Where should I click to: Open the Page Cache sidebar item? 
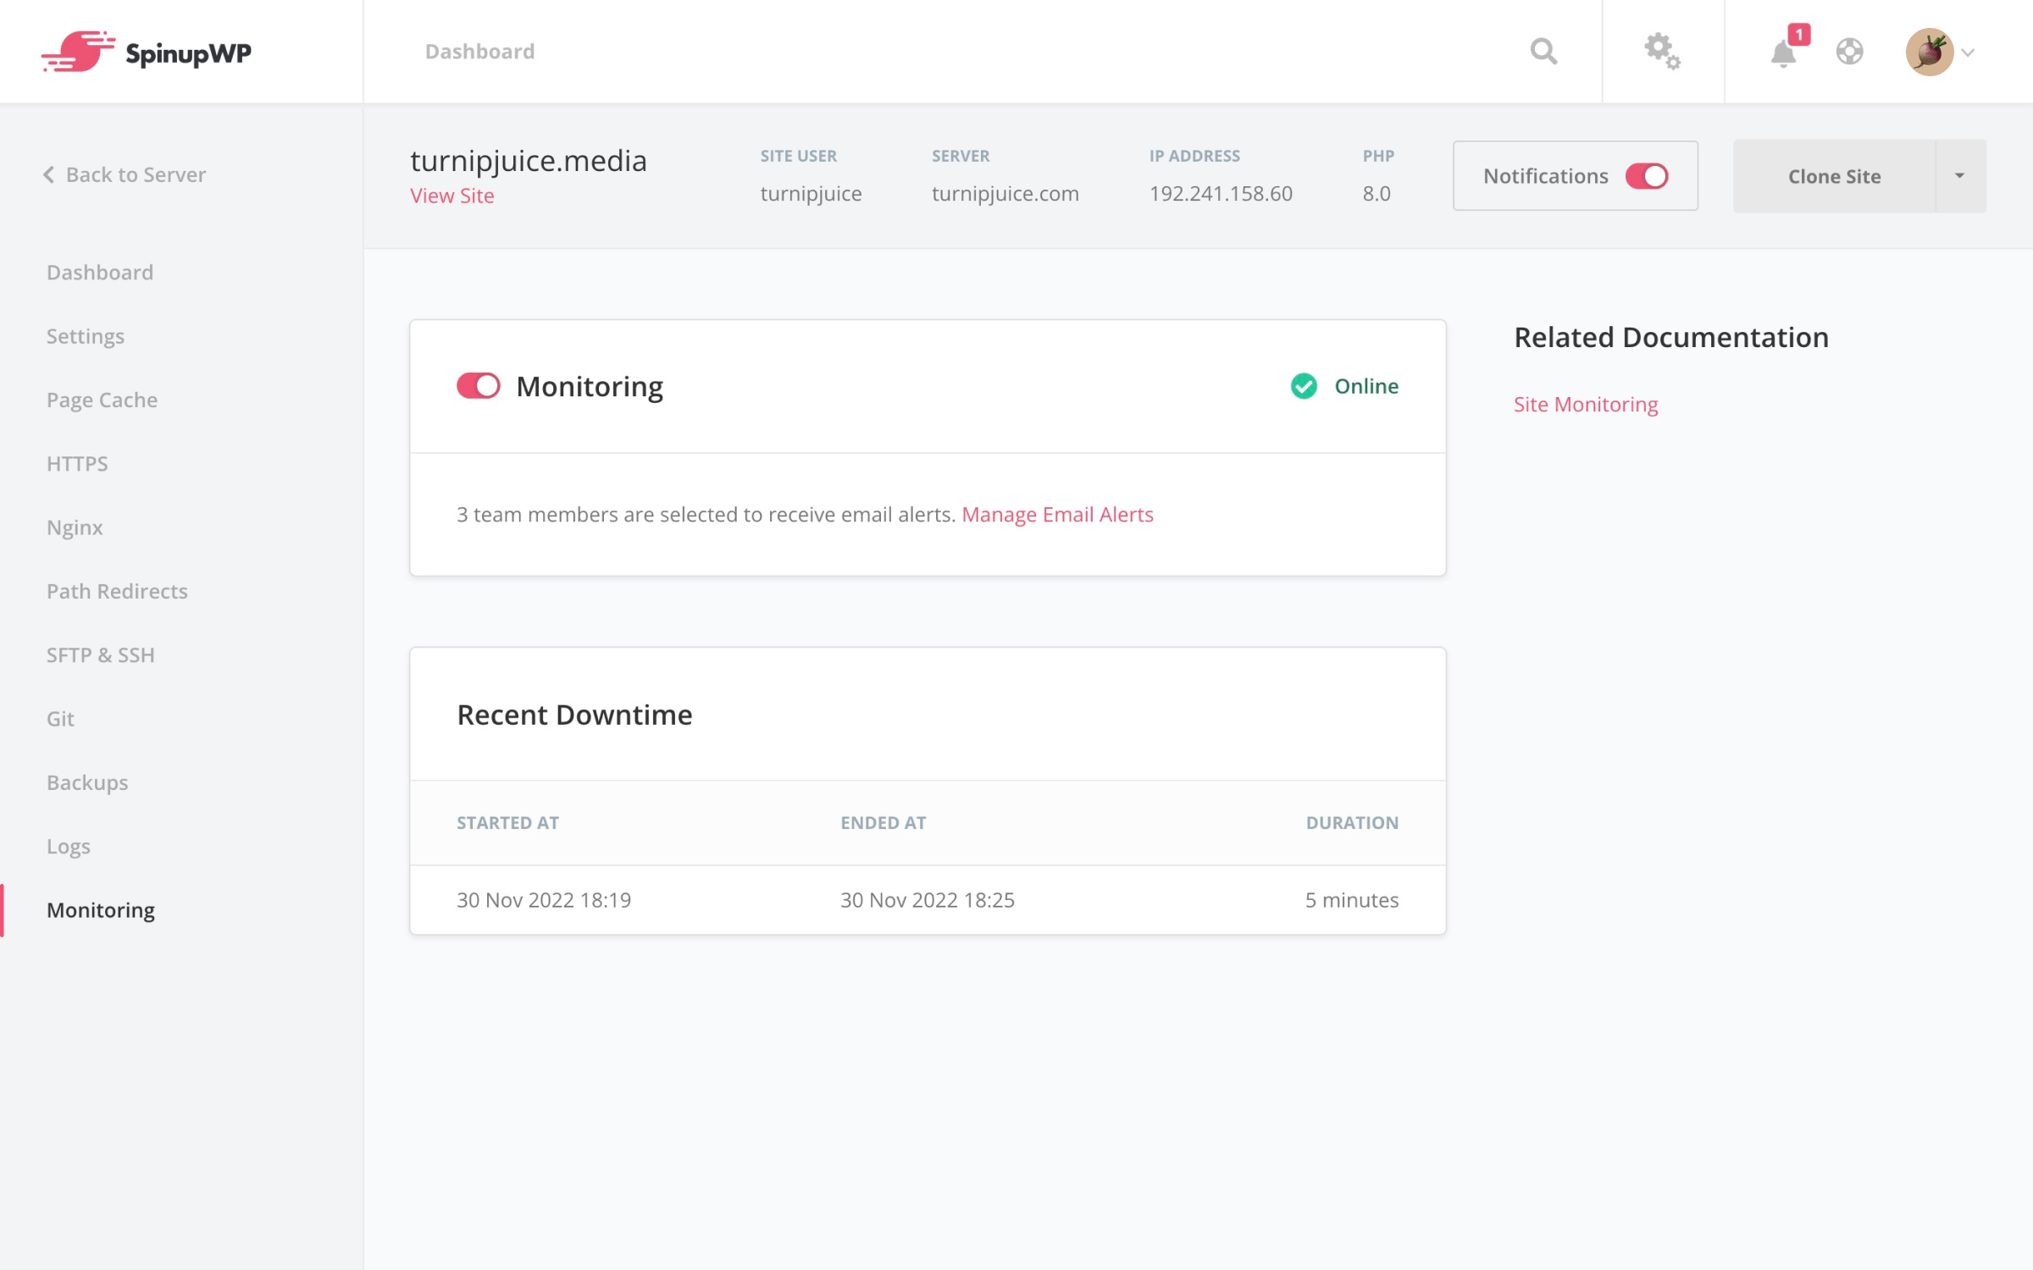pyautogui.click(x=102, y=400)
